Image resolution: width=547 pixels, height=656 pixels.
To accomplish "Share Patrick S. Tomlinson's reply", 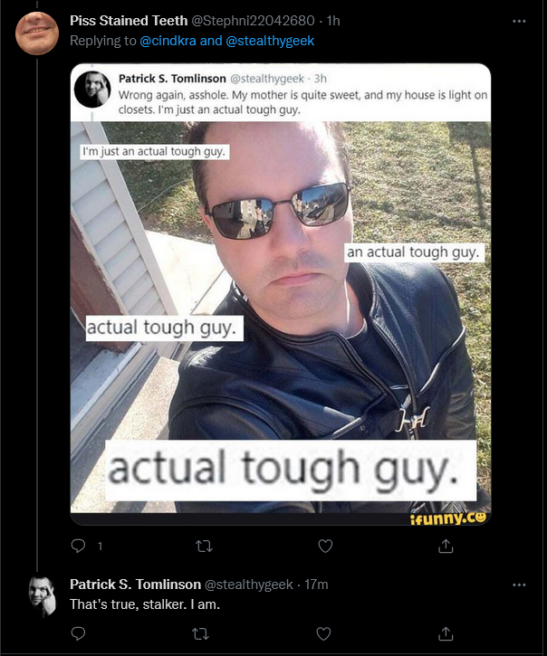I will click(446, 633).
